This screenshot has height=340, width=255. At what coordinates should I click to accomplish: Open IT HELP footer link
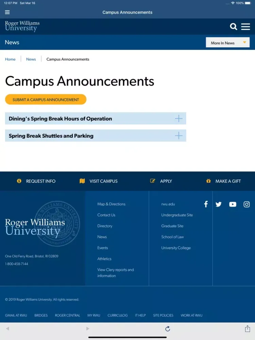(x=140, y=315)
